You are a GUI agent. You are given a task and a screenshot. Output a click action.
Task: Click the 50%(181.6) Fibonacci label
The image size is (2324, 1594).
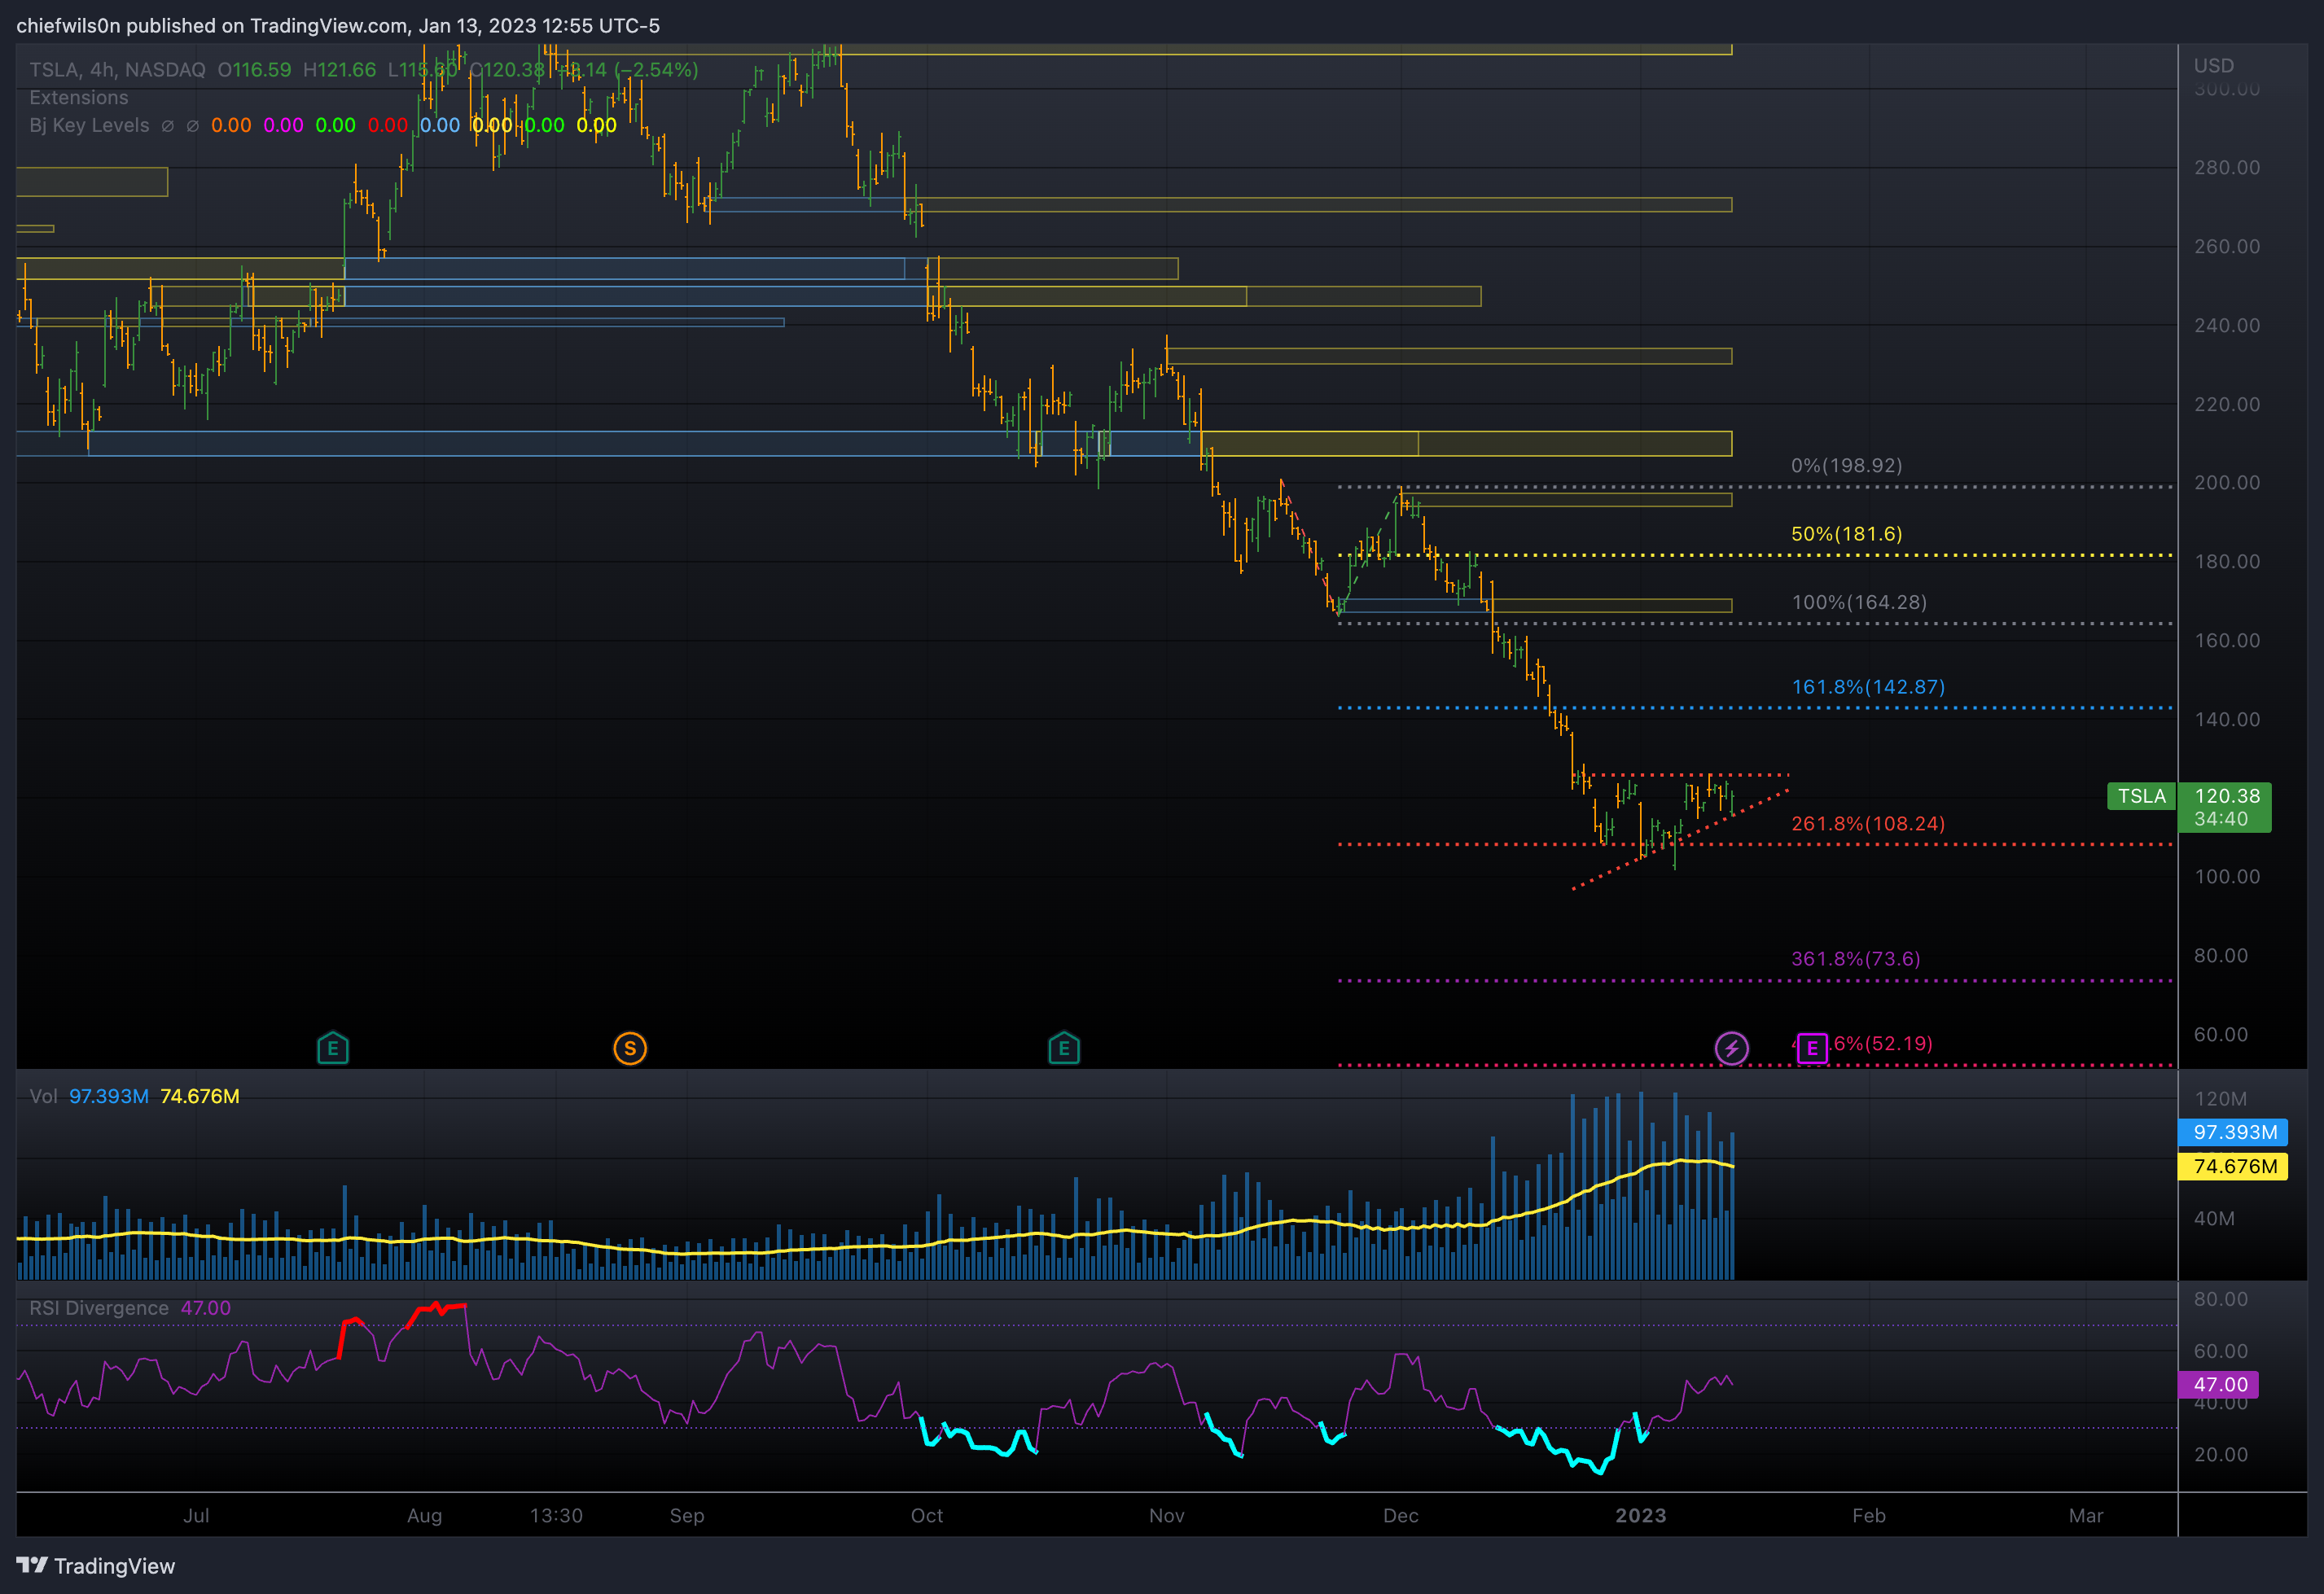coord(1846,534)
